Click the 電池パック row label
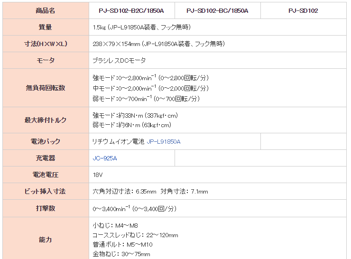351x259 pixels. pyautogui.click(x=46, y=141)
